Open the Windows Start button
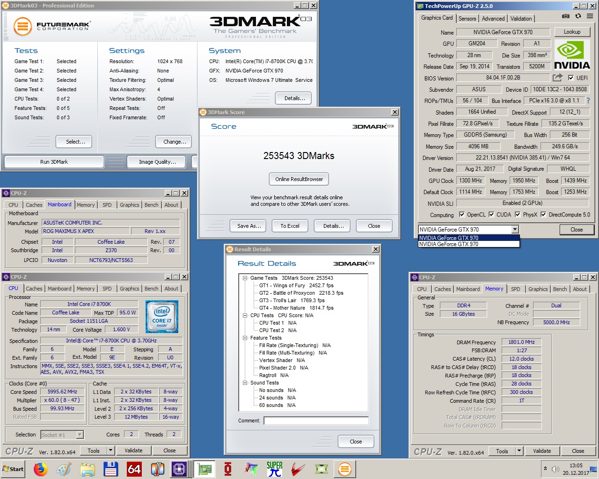This screenshot has width=599, height=479. pyautogui.click(x=13, y=469)
